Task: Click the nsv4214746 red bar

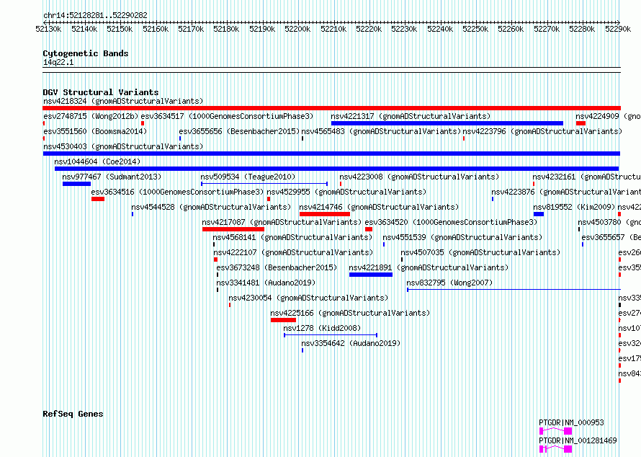Action: (x=325, y=214)
